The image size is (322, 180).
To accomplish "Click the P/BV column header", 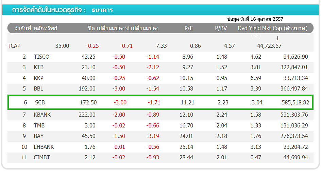I will (x=221, y=28).
